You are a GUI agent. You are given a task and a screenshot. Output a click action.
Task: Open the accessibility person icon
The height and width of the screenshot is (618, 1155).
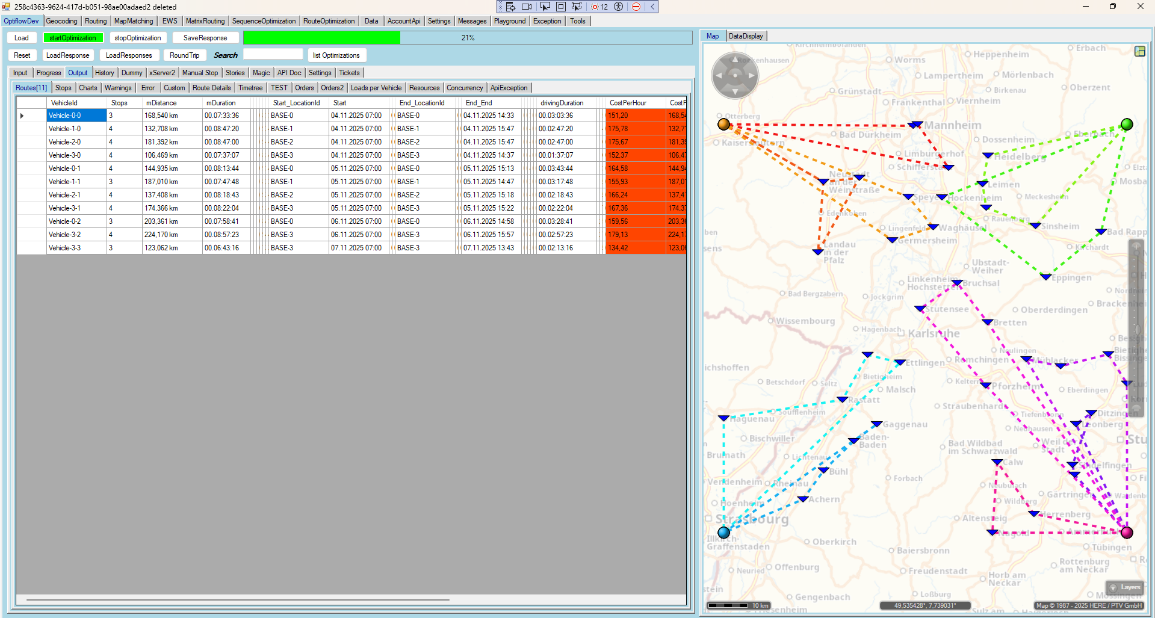tap(618, 7)
